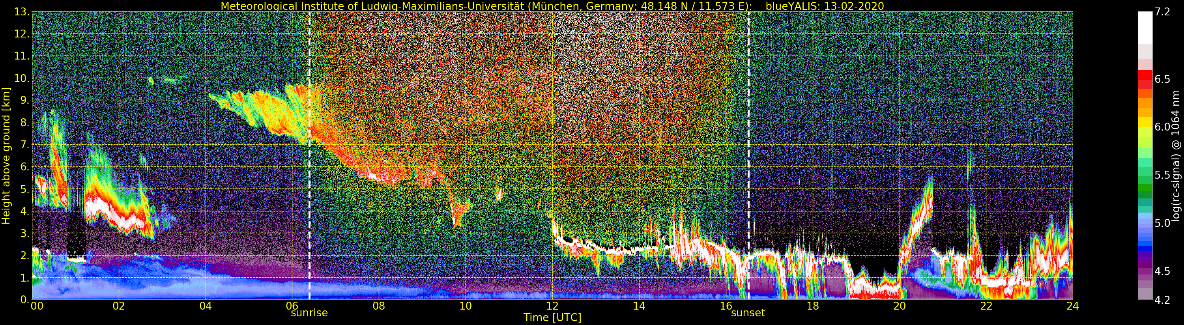Click height axis tick label 10
The height and width of the screenshot is (325, 1184).
pos(22,78)
